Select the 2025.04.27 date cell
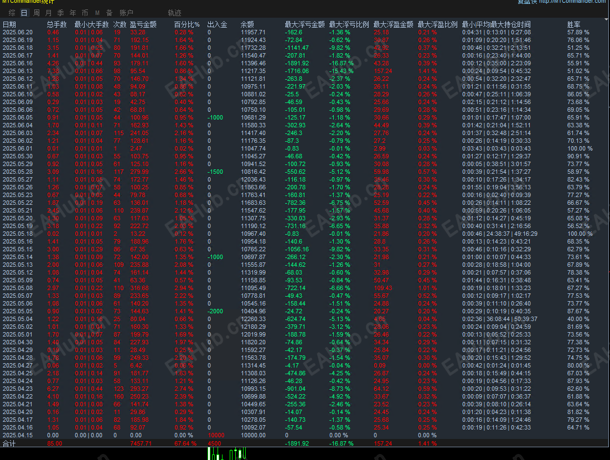610x460 pixels. (18, 365)
